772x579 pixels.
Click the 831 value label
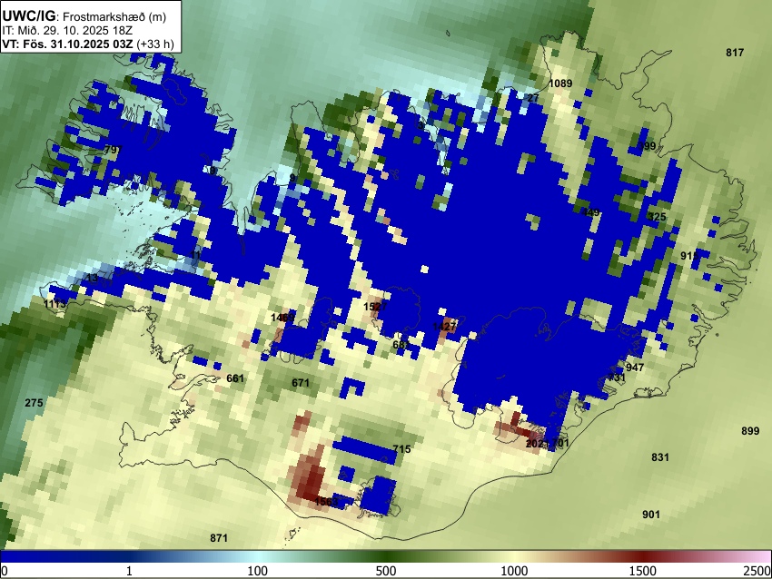(x=659, y=457)
